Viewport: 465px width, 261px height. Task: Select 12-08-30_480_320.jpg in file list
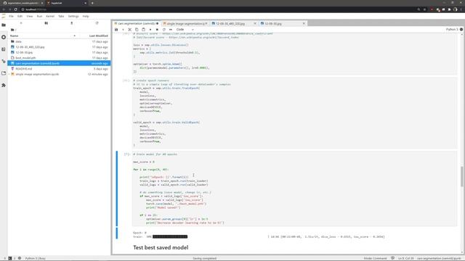point(59,47)
